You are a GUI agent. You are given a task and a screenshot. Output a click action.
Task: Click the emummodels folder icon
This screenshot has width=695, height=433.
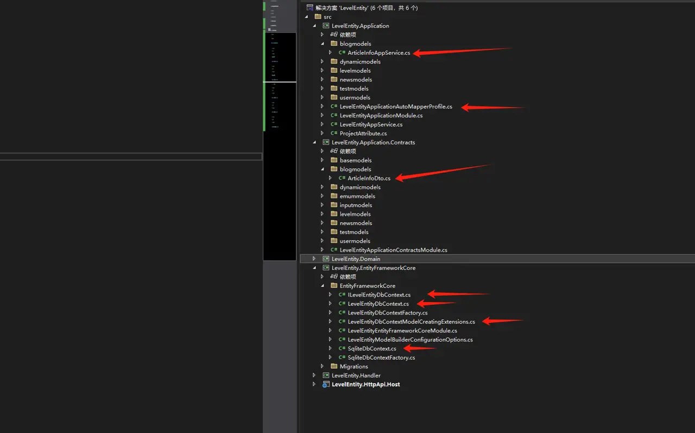pos(334,196)
